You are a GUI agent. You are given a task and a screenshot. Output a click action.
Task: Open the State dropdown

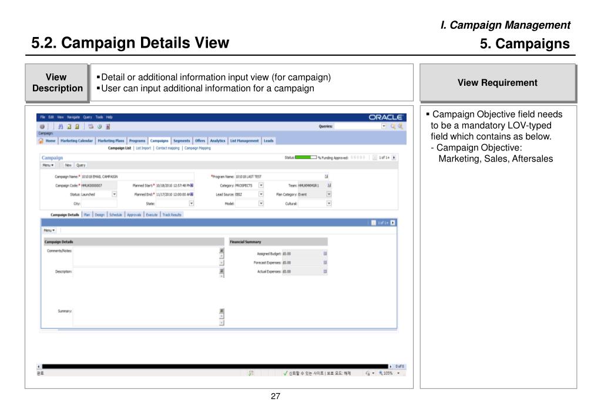click(x=192, y=203)
